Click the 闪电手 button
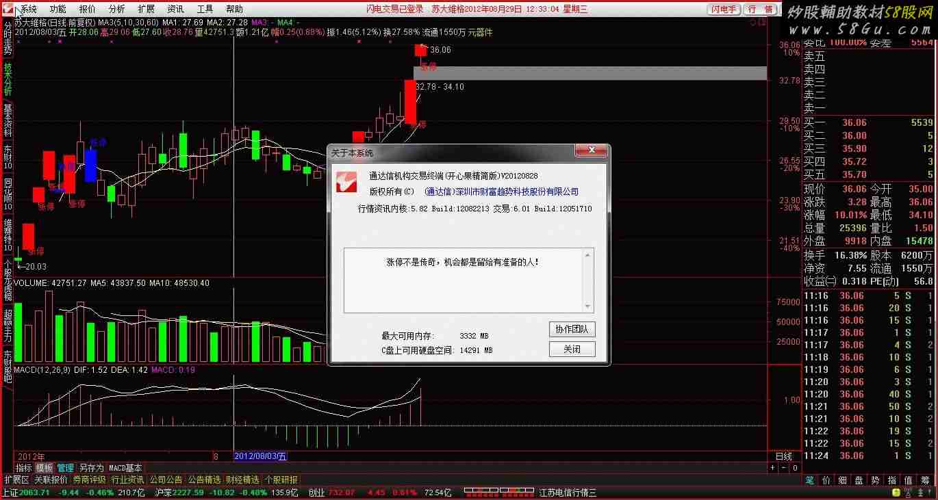 pyautogui.click(x=724, y=9)
